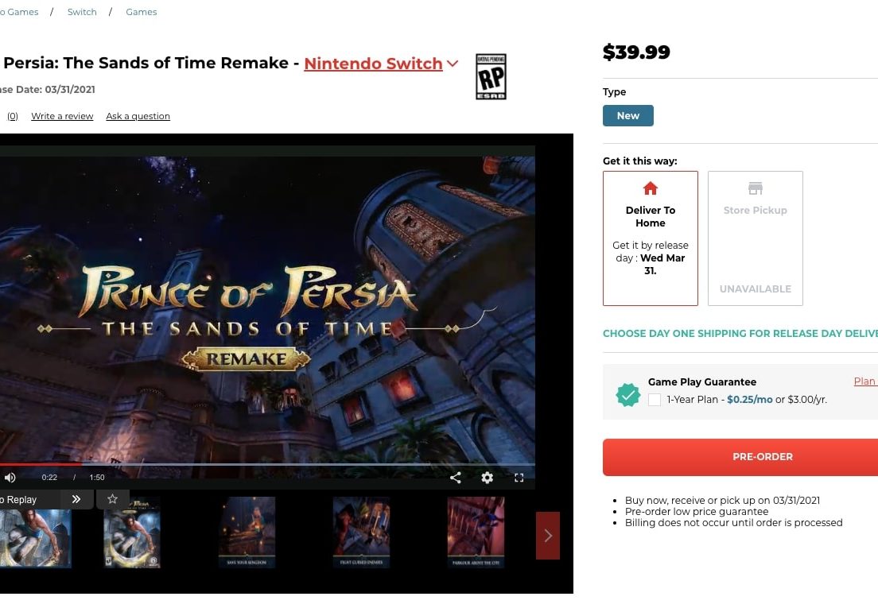Viewport: 878px width, 608px height.
Task: Open the Games breadcrumb link
Action: tap(141, 12)
